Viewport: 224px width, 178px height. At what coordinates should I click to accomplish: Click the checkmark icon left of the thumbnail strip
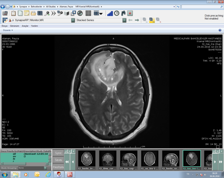66,151
